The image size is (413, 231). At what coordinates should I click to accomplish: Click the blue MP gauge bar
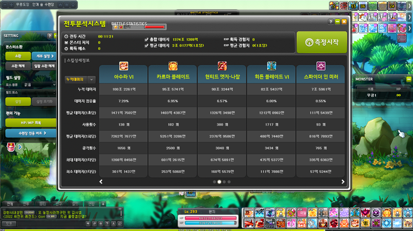pos(211,223)
